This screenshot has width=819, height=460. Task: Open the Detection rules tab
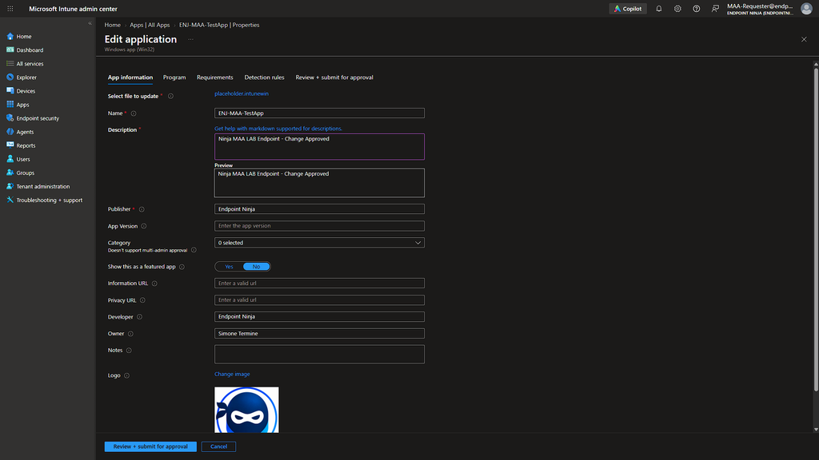point(264,77)
